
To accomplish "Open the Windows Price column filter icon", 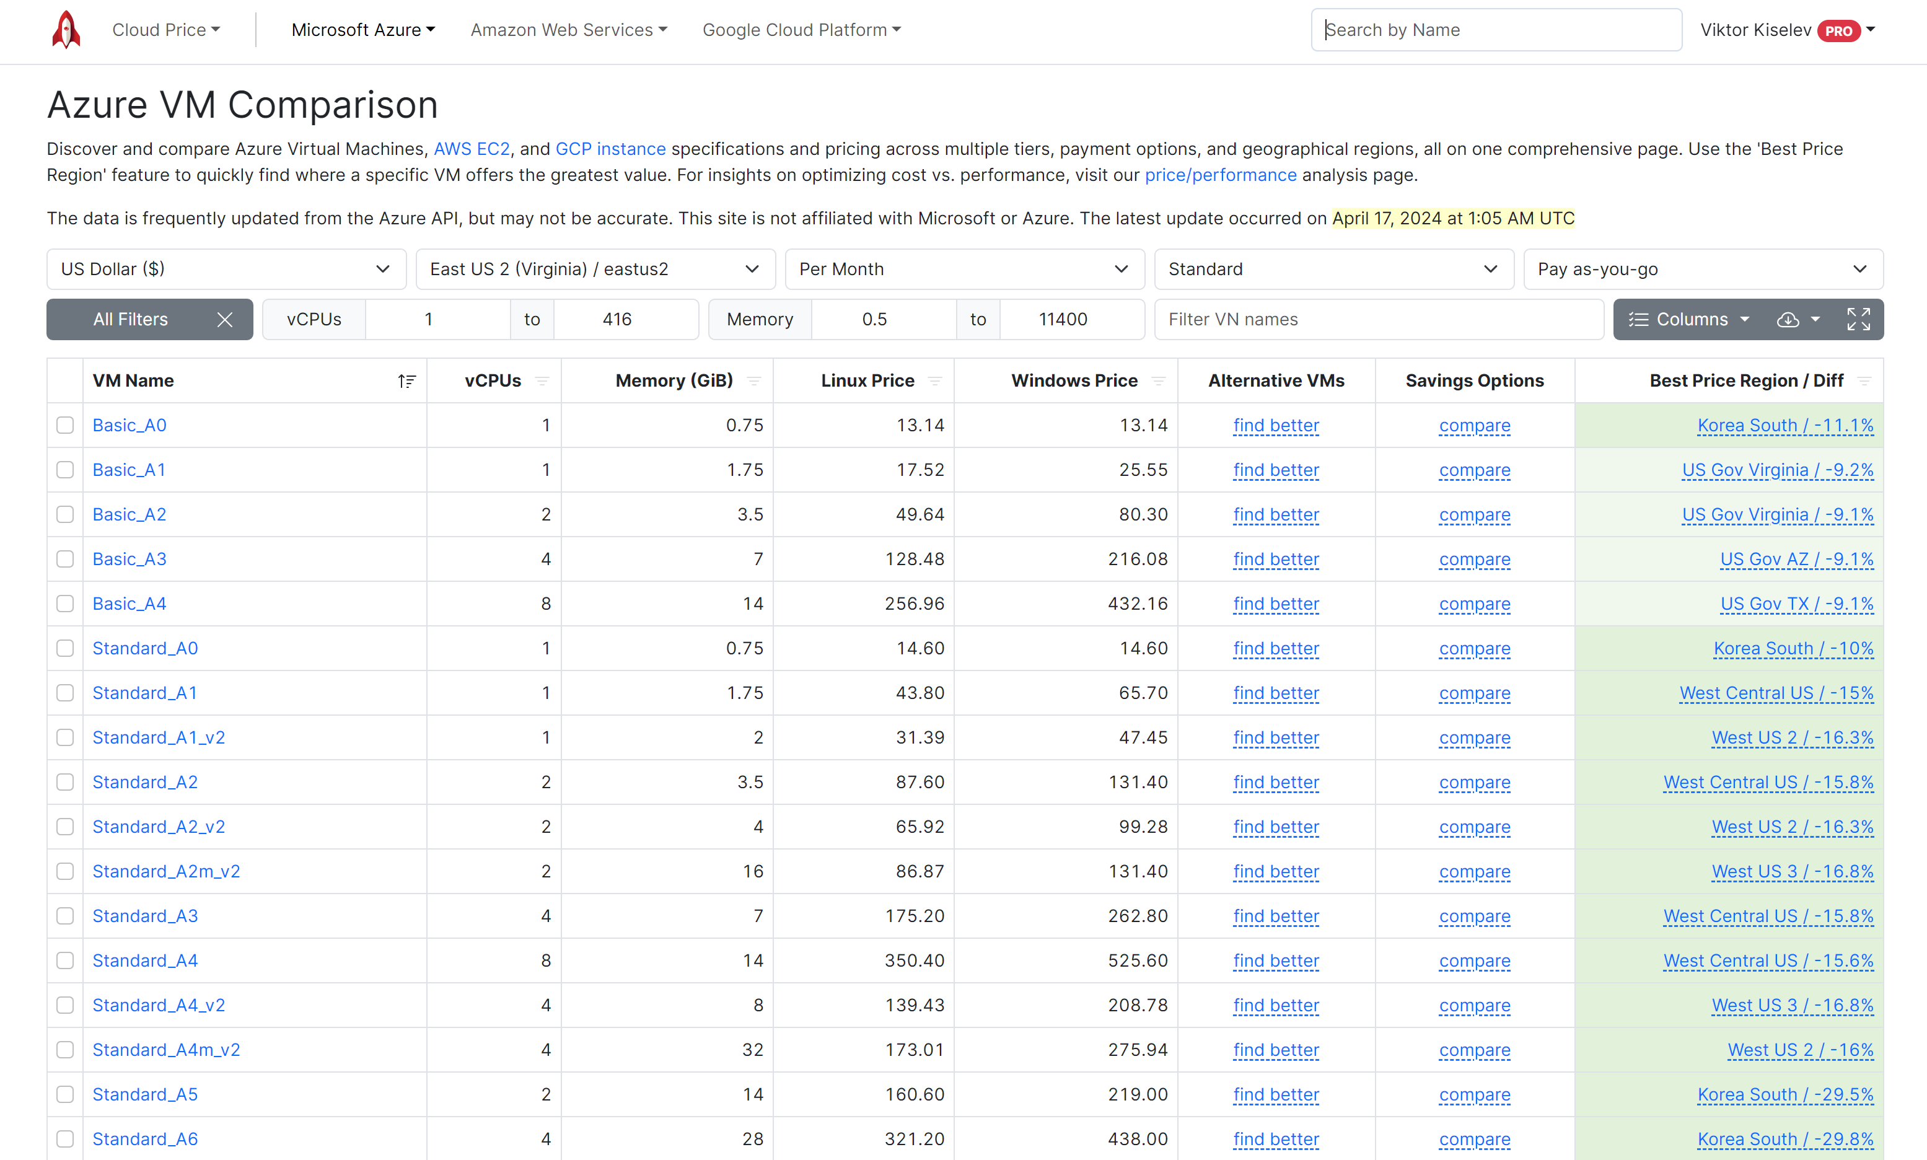I will [1159, 382].
